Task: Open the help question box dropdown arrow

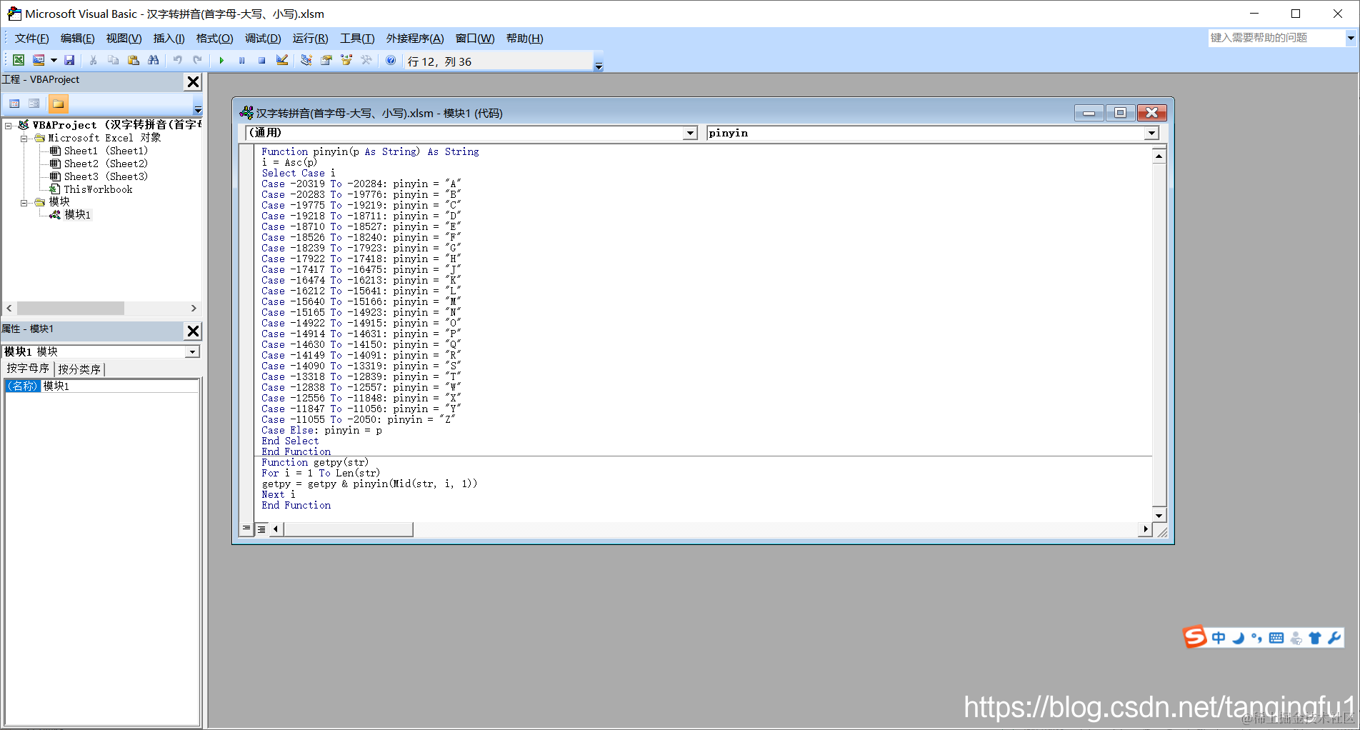Action: (x=1351, y=38)
